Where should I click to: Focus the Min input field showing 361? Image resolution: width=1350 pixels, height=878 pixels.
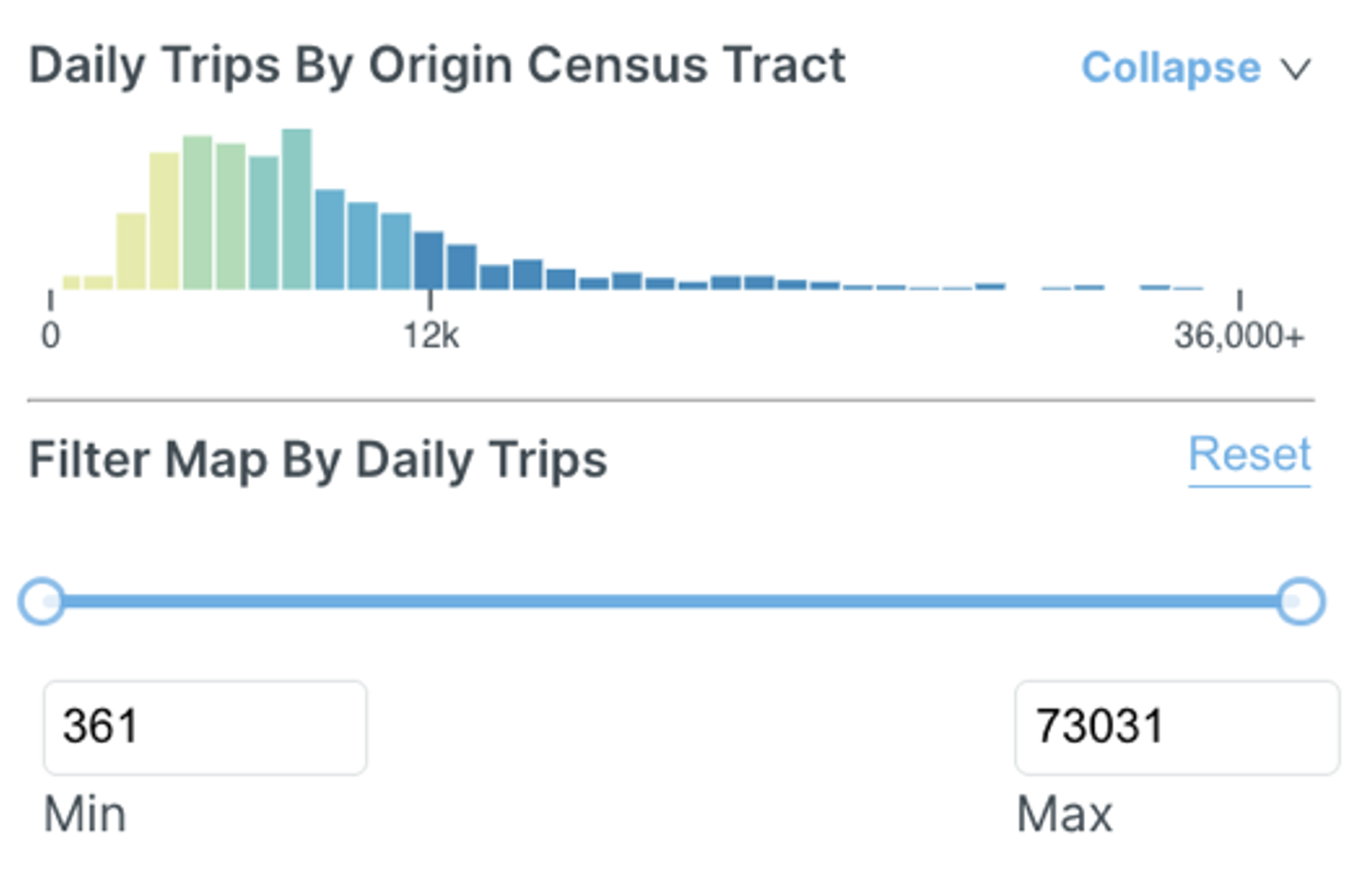pos(205,727)
